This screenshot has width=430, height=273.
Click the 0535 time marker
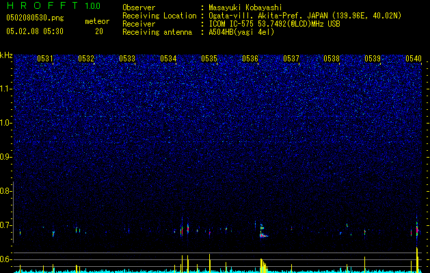click(x=209, y=59)
